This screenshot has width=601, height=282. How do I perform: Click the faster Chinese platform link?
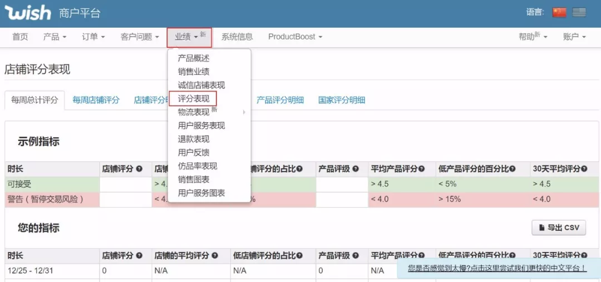pos(496,268)
